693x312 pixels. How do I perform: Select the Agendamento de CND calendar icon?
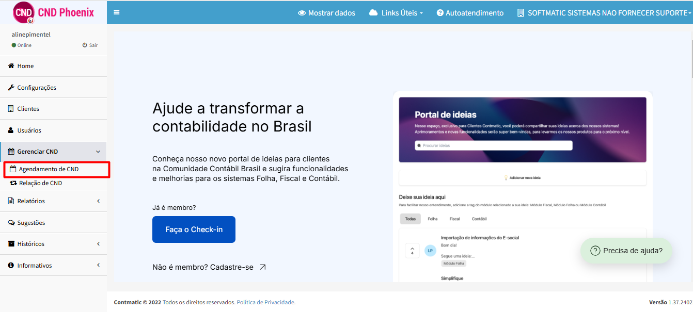(x=13, y=169)
